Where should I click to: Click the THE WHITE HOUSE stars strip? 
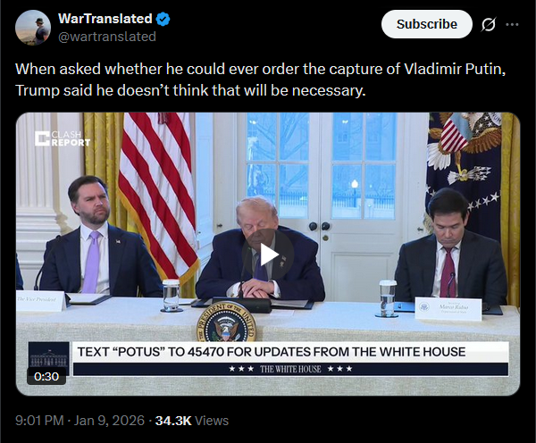coord(290,369)
